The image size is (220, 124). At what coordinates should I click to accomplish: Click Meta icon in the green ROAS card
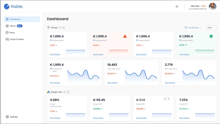click(x=180, y=40)
